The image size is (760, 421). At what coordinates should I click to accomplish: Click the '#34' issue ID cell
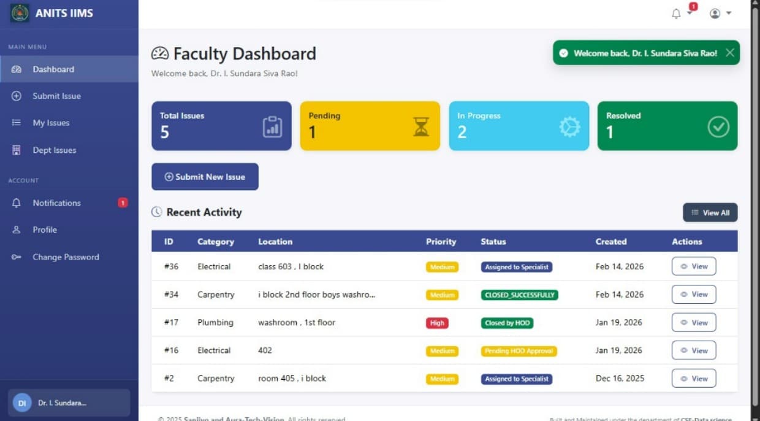(x=172, y=295)
